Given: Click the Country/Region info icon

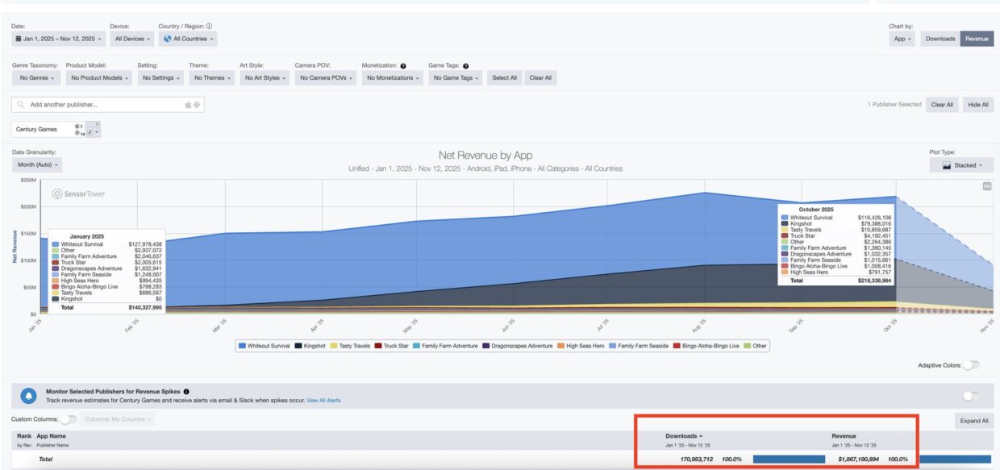Looking at the screenshot, I should point(210,26).
